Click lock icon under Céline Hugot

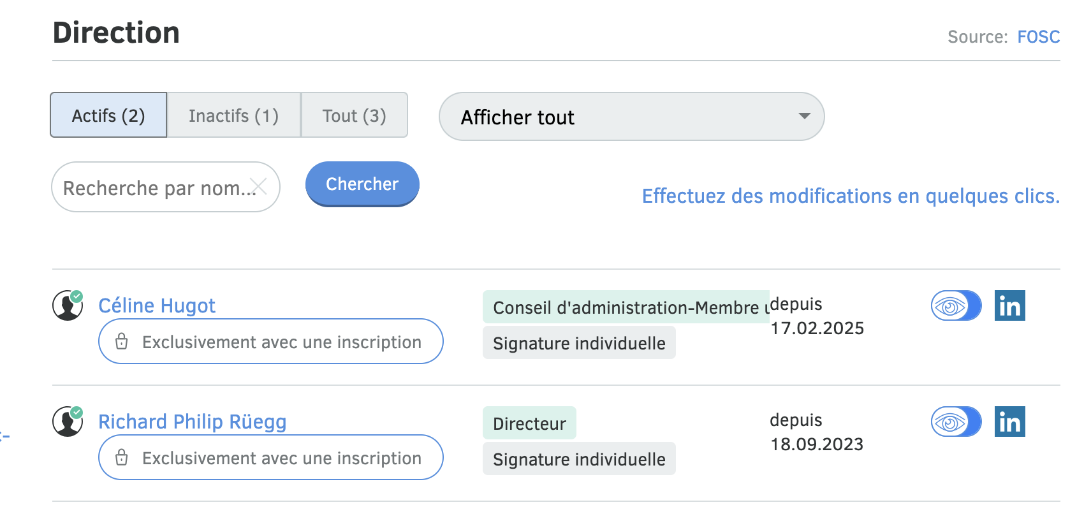click(x=122, y=342)
